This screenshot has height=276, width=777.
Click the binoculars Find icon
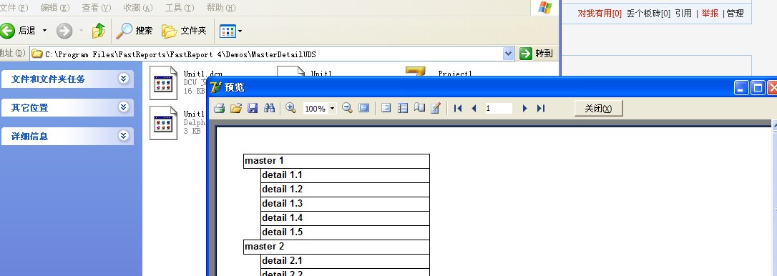(269, 108)
